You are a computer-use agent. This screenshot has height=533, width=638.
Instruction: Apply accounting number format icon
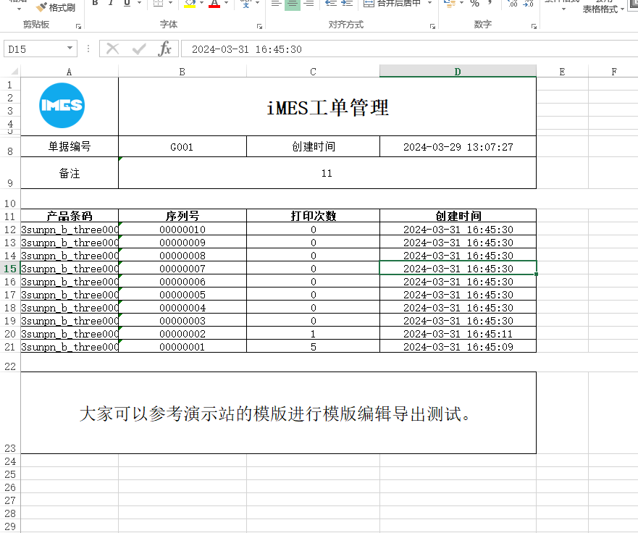coord(449,4)
